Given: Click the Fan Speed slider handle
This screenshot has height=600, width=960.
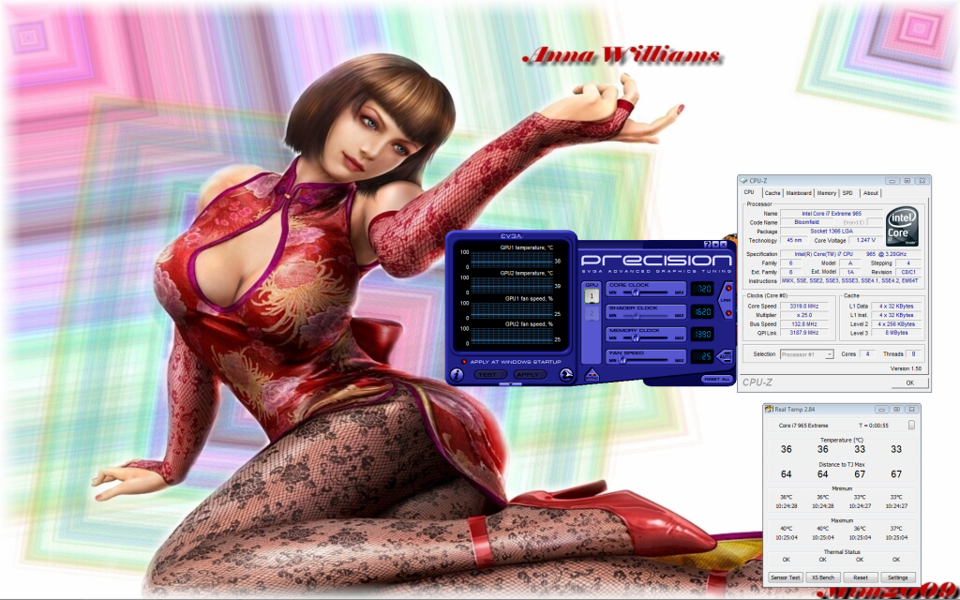Looking at the screenshot, I should click(622, 361).
